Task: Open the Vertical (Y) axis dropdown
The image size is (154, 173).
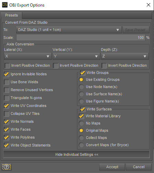Action: [x=76, y=56]
